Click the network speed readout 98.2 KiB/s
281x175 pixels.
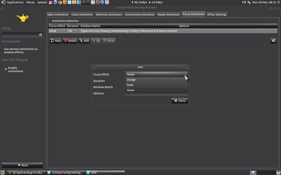pos(139,2)
